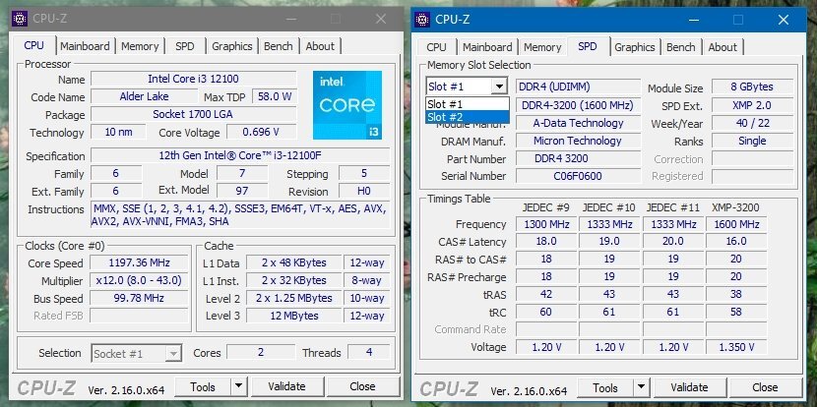Click the Week/Year value 40 / 22

(752, 123)
